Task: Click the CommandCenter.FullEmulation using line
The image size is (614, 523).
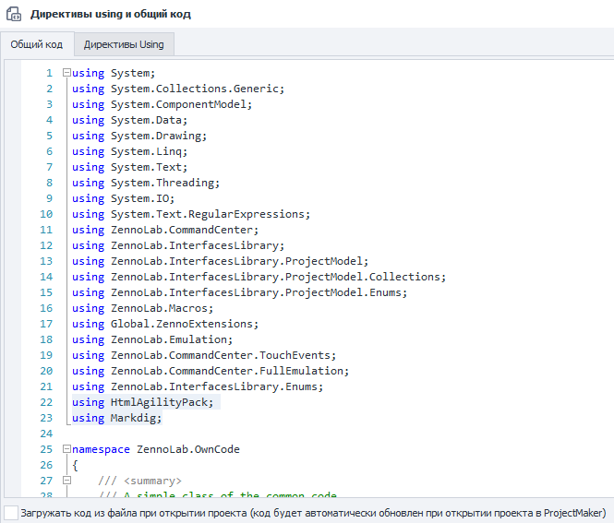Action: coord(211,371)
